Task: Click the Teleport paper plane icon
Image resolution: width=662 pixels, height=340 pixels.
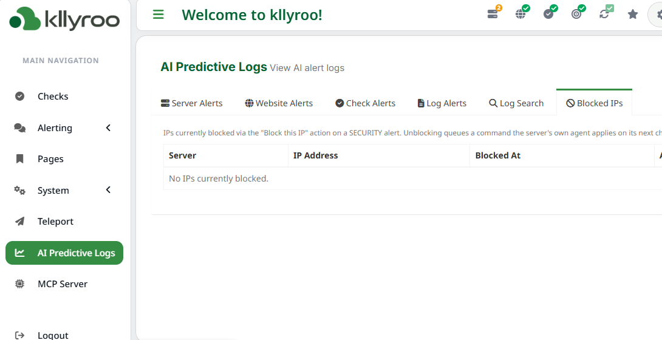Action: [x=20, y=222]
